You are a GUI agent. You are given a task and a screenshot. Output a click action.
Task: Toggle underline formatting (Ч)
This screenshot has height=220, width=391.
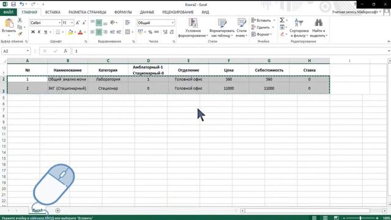pos(45,32)
